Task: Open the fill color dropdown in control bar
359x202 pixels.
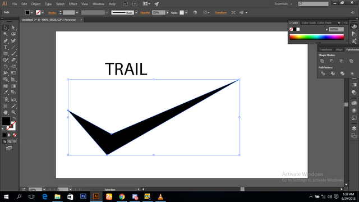Action: pyautogui.click(x=32, y=12)
